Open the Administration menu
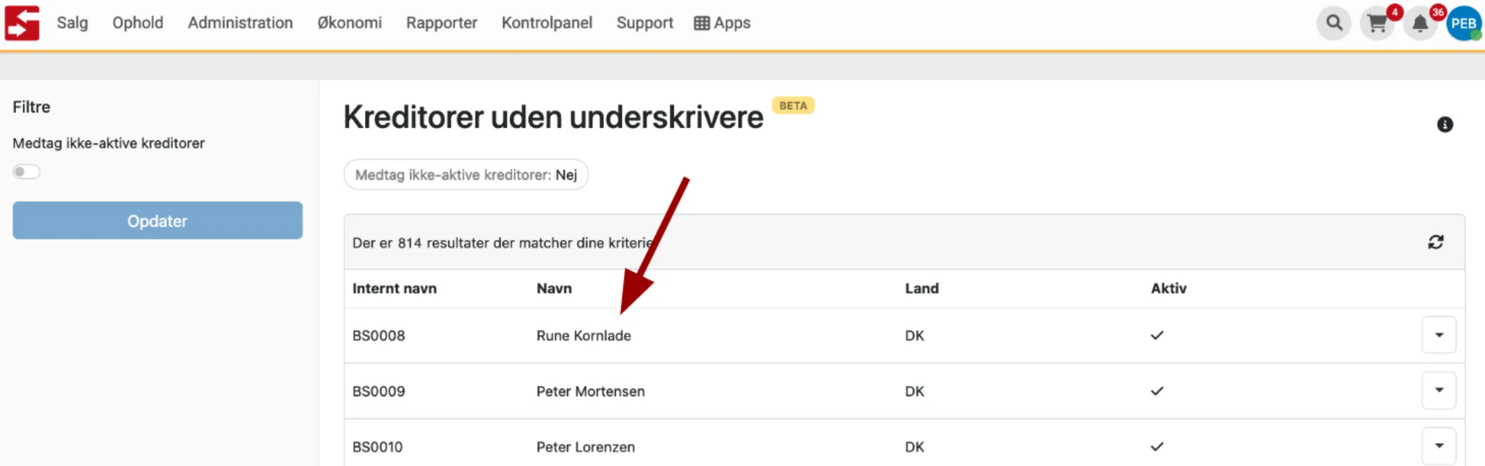Screen dimensions: 1485x466 [x=240, y=23]
